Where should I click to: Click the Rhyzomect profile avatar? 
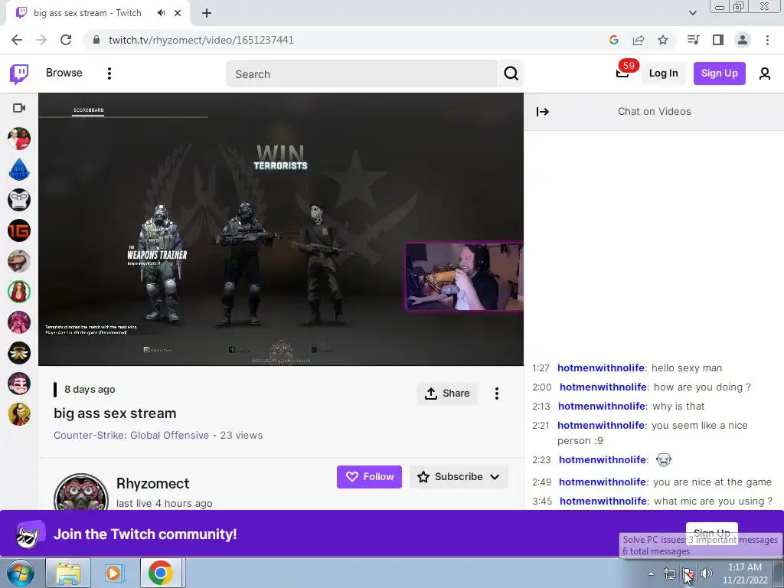(81, 492)
